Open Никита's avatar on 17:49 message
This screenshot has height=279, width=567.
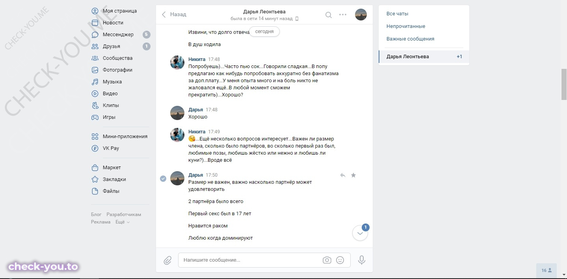click(177, 135)
